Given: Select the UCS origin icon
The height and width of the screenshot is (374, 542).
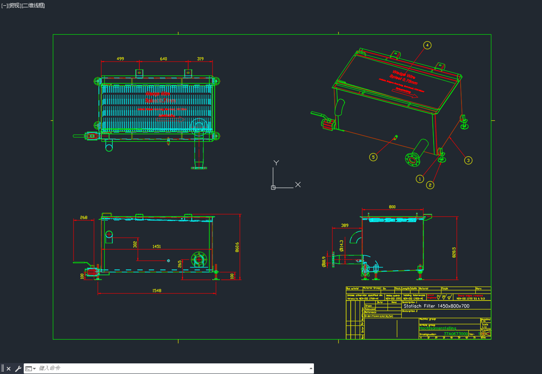Looking at the screenshot, I should pos(273,187).
